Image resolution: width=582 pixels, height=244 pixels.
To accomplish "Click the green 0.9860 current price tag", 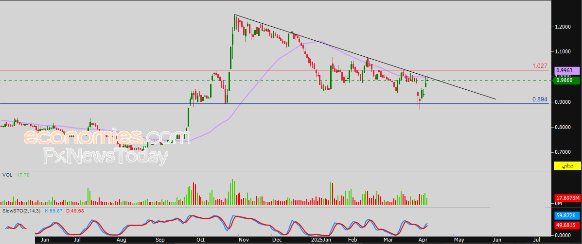I will [567, 80].
